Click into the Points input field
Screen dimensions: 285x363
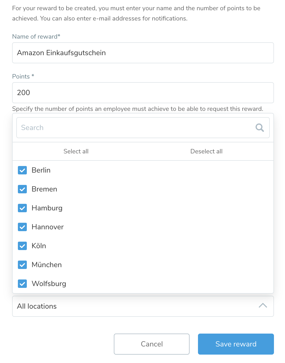click(x=143, y=93)
